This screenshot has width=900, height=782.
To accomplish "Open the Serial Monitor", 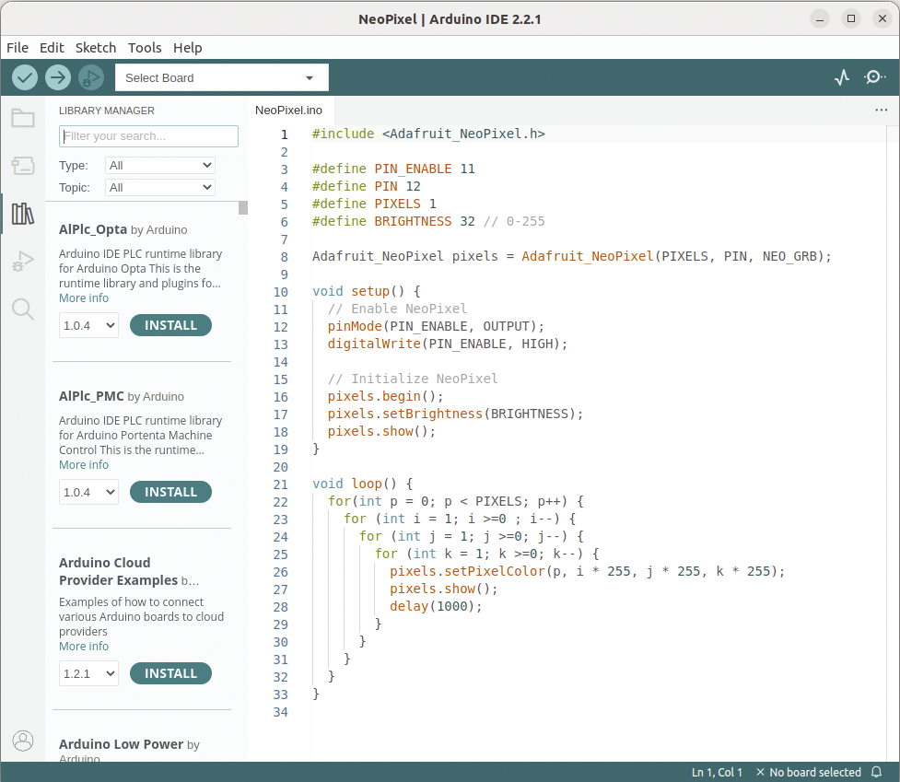I will pyautogui.click(x=873, y=77).
